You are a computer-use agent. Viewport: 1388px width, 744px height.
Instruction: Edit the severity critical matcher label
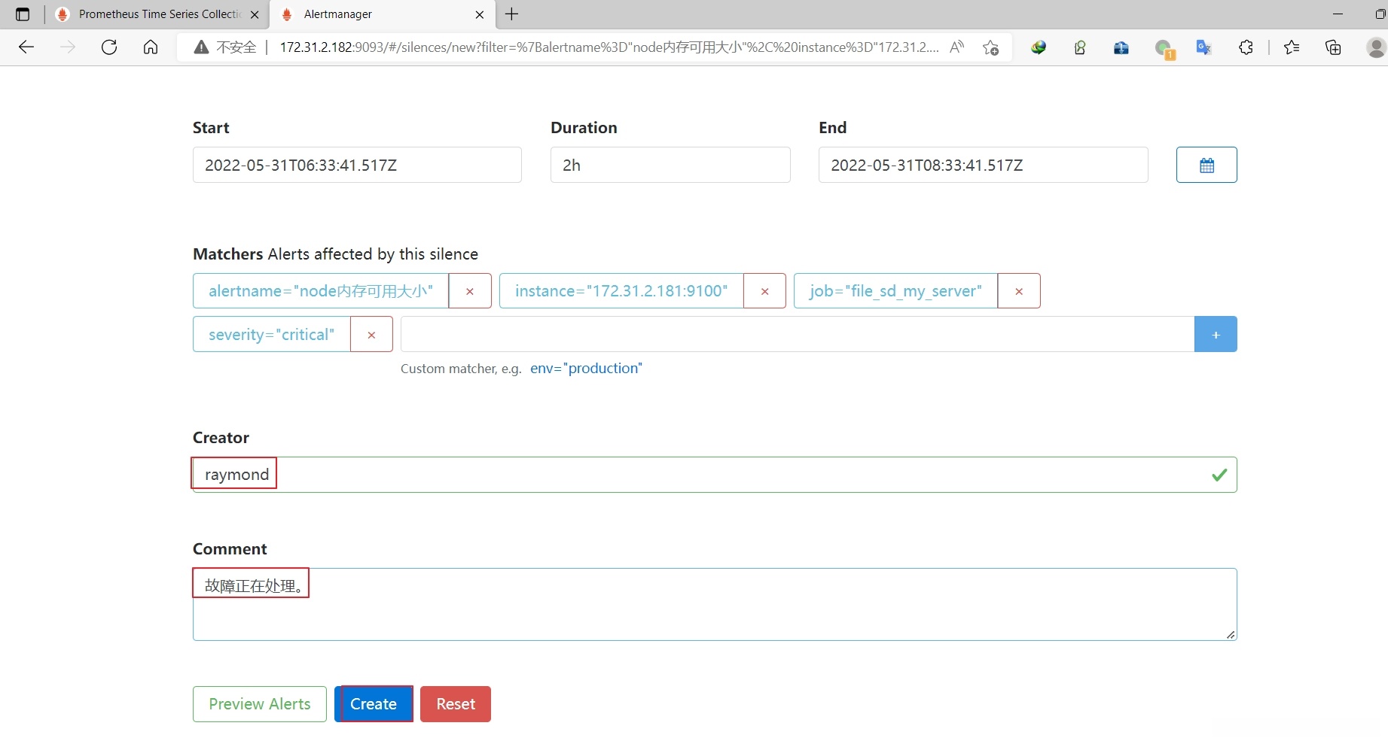tap(272, 335)
